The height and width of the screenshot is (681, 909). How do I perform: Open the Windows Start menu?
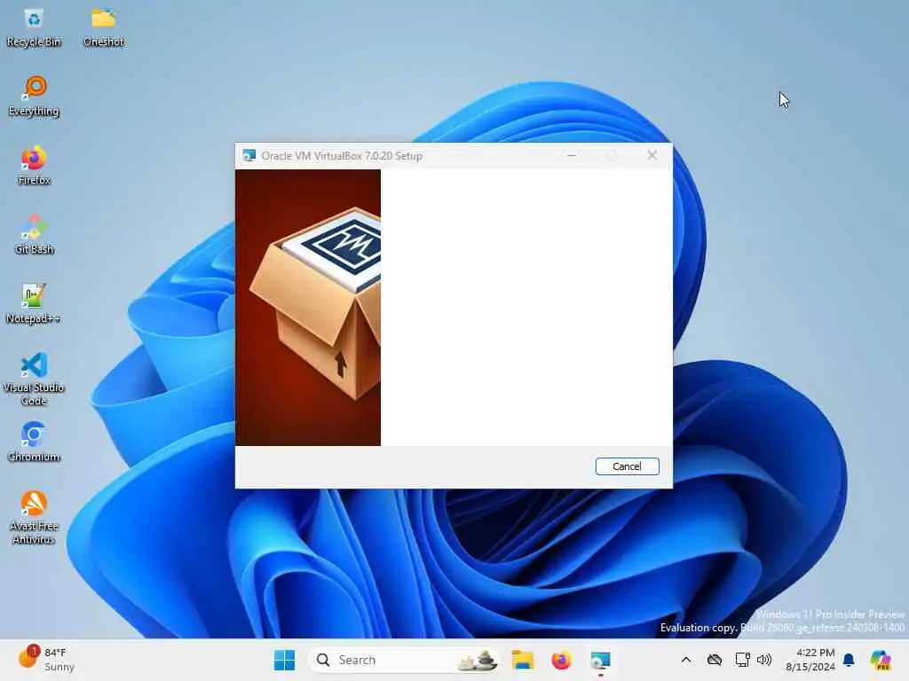click(284, 660)
